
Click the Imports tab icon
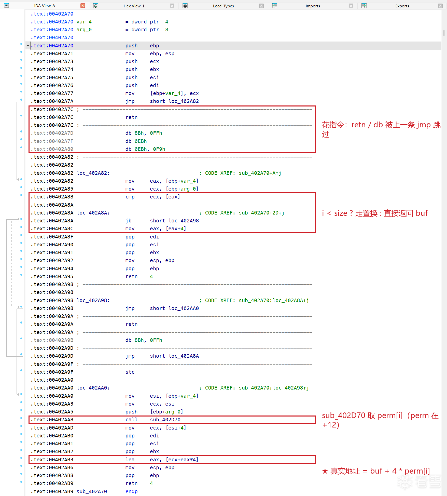click(x=274, y=6)
